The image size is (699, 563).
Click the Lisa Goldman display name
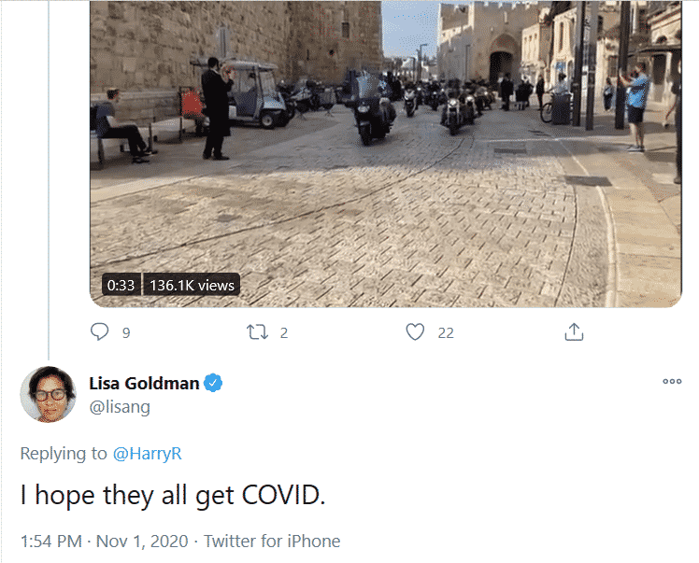pyautogui.click(x=144, y=384)
